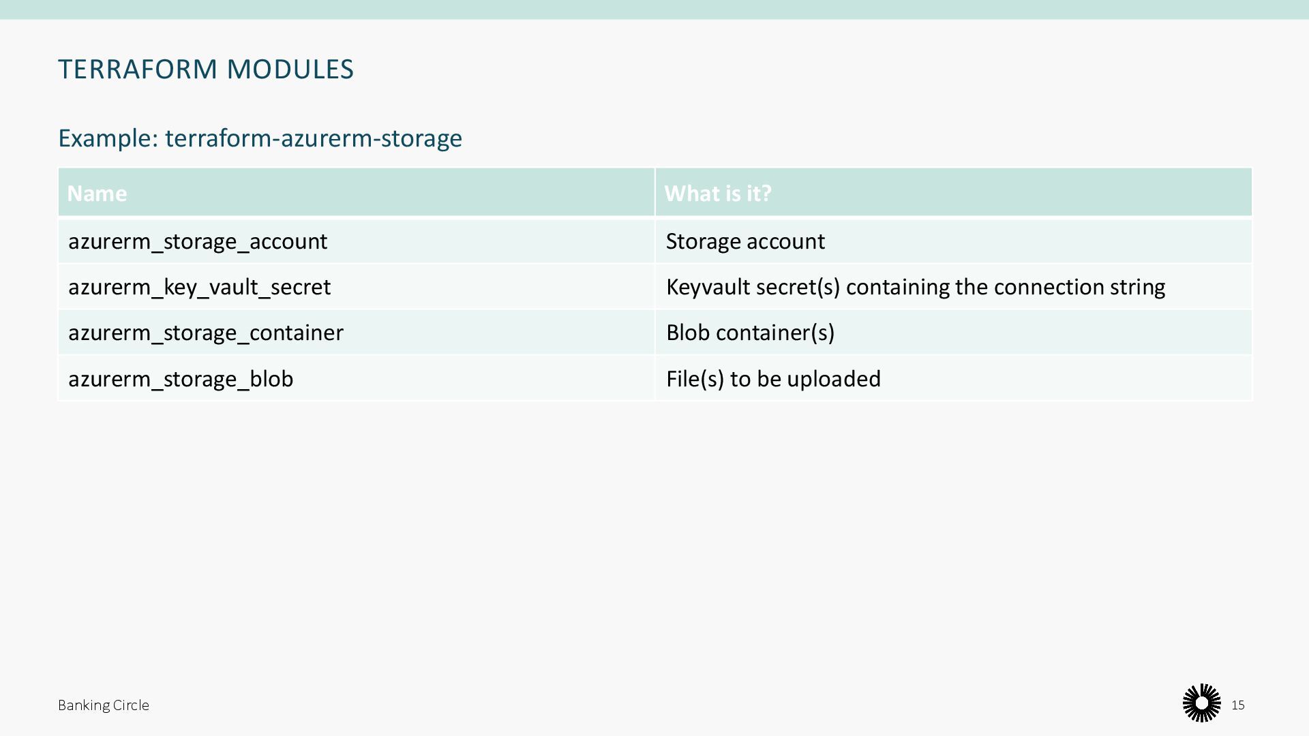Image resolution: width=1309 pixels, height=736 pixels.
Task: Click the Storage account description cell
Action: click(x=744, y=241)
